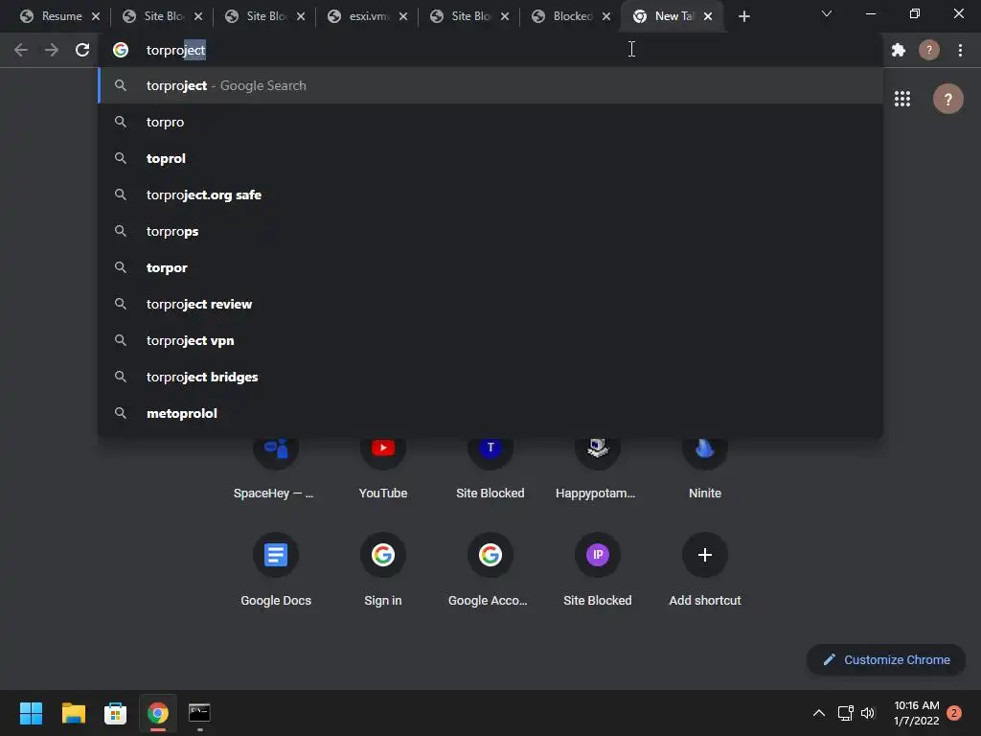Open the Google apps grid

click(x=902, y=99)
